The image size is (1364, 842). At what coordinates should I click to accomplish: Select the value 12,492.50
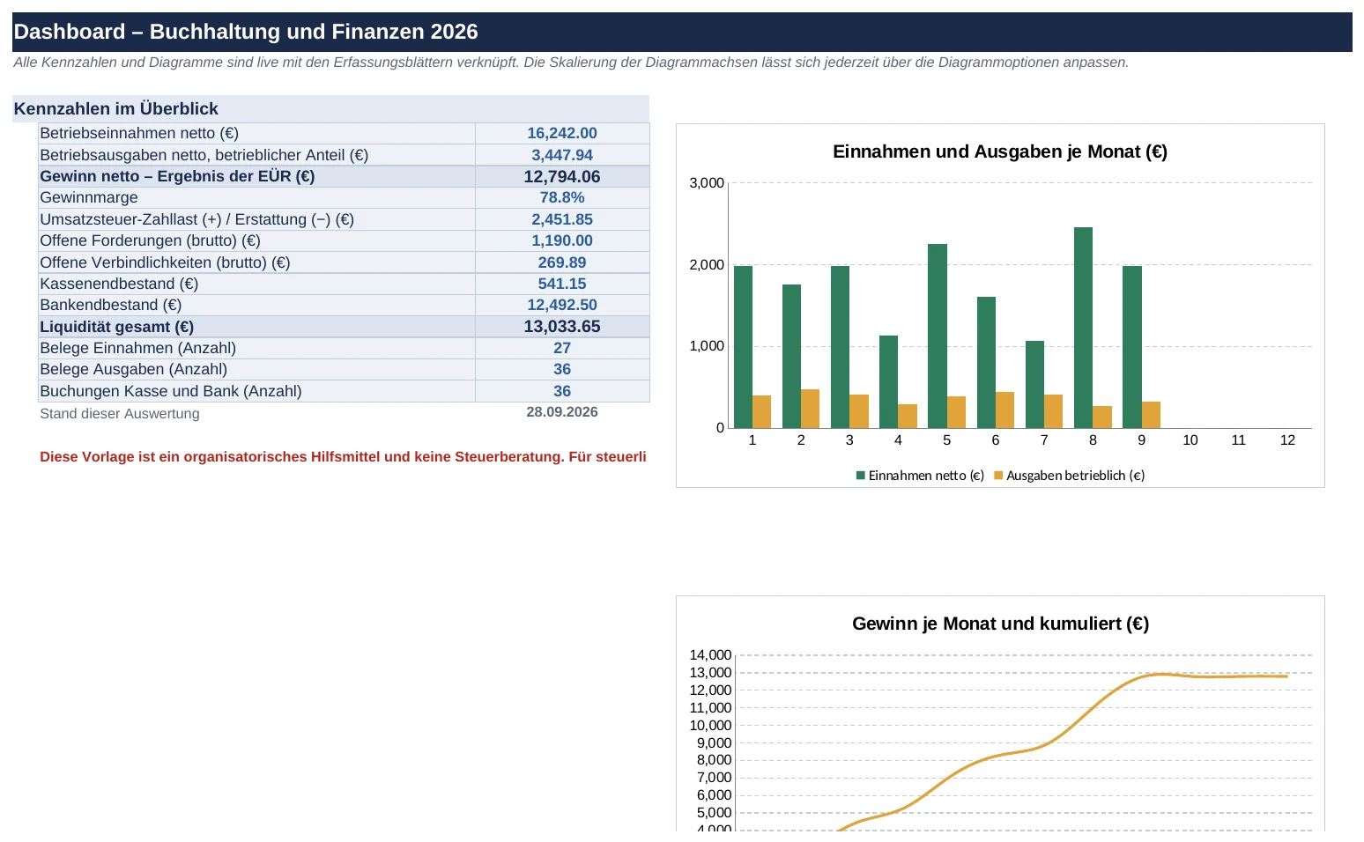click(x=562, y=305)
